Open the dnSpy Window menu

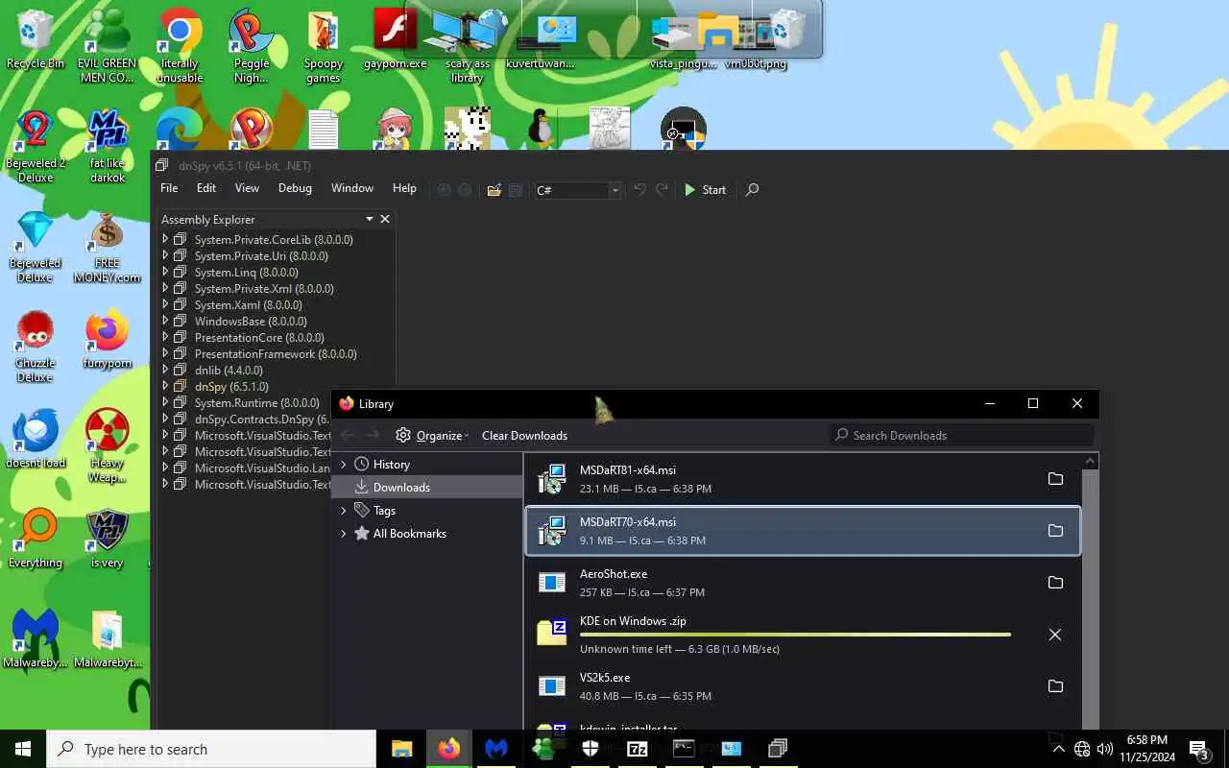pyautogui.click(x=352, y=188)
